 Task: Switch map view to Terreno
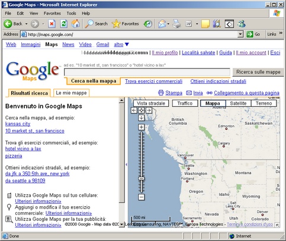coord(263,103)
